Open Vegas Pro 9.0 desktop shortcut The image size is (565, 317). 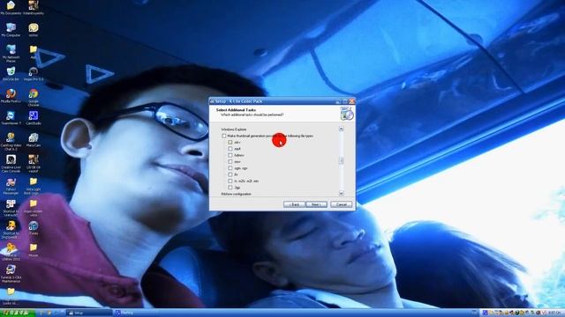click(34, 74)
